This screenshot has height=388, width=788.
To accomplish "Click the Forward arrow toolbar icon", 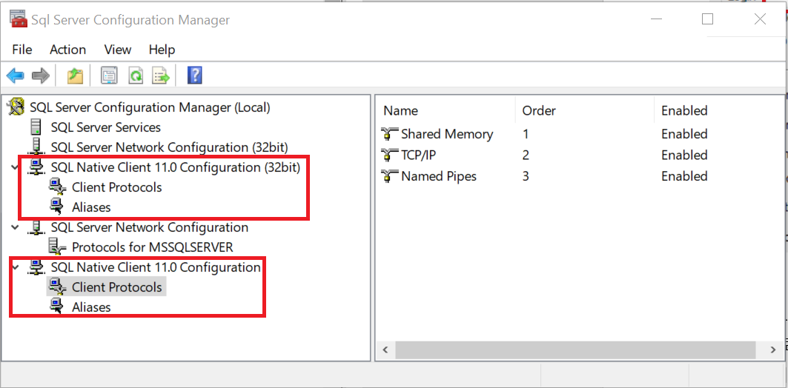I will click(41, 76).
